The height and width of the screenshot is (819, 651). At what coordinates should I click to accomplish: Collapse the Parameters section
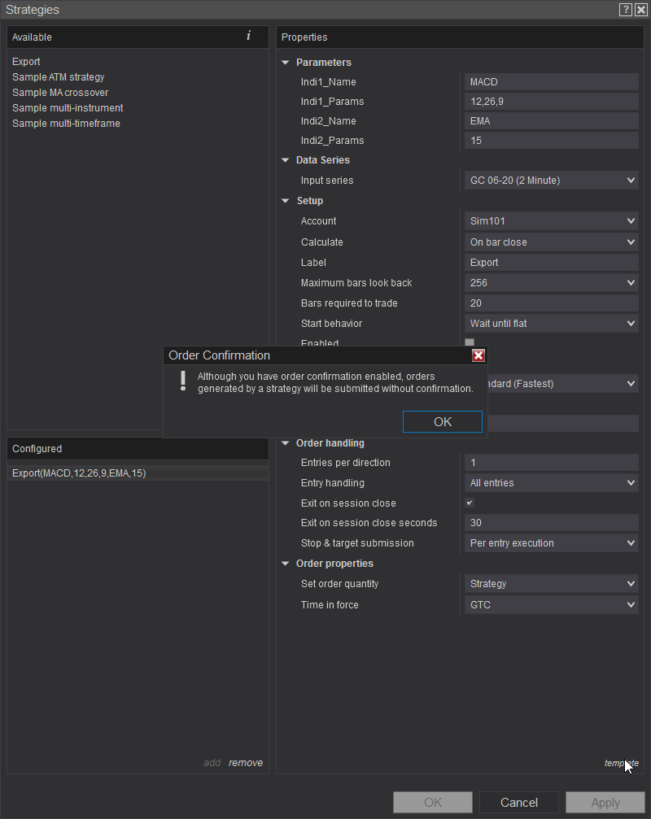(x=286, y=63)
